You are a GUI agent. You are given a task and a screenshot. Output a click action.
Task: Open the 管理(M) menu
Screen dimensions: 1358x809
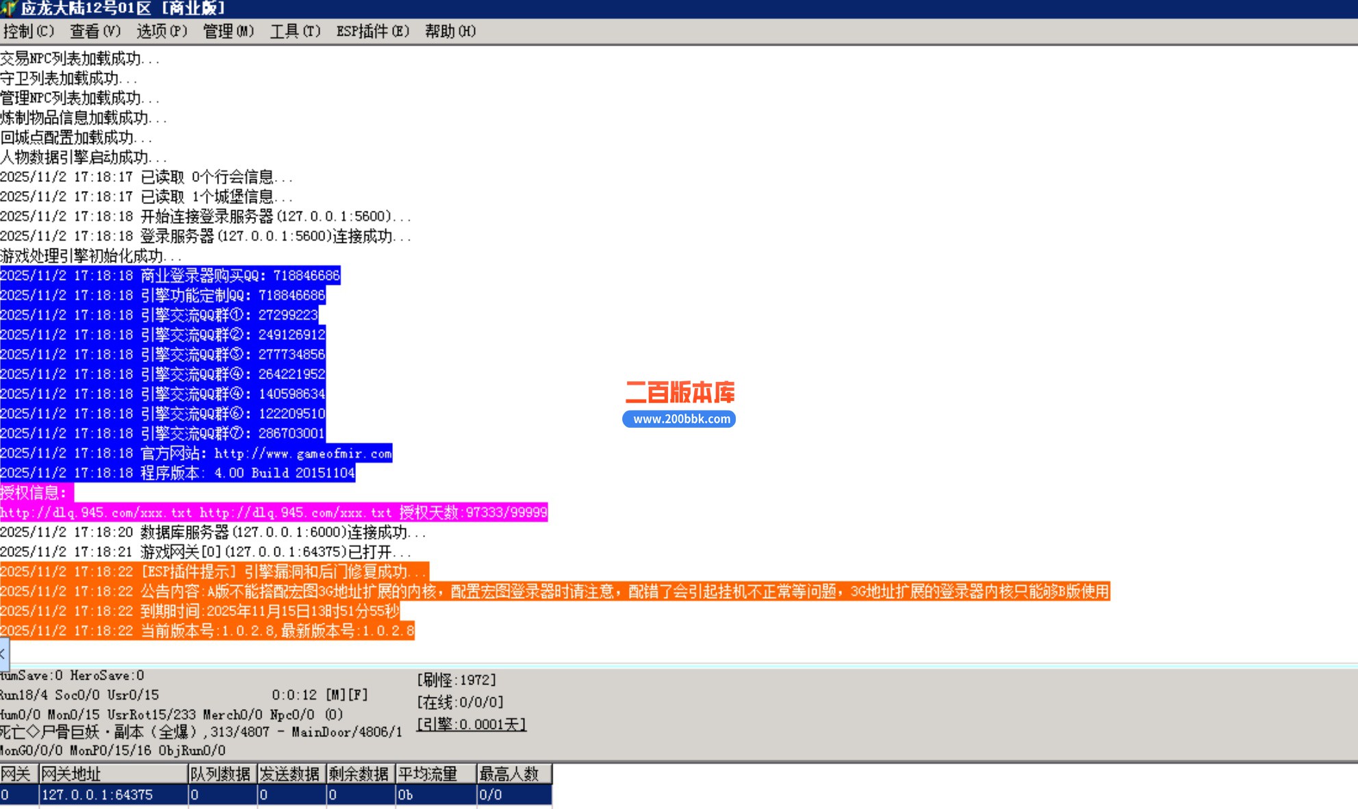coord(228,31)
